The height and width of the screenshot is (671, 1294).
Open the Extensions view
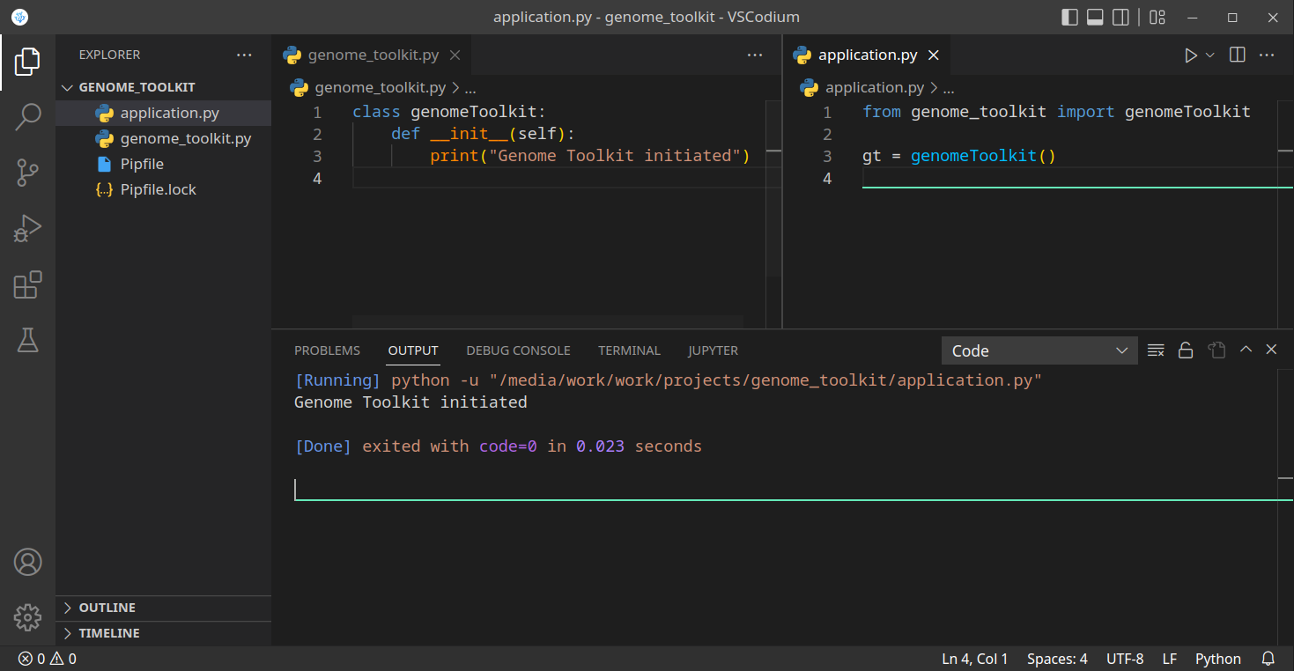click(x=27, y=284)
